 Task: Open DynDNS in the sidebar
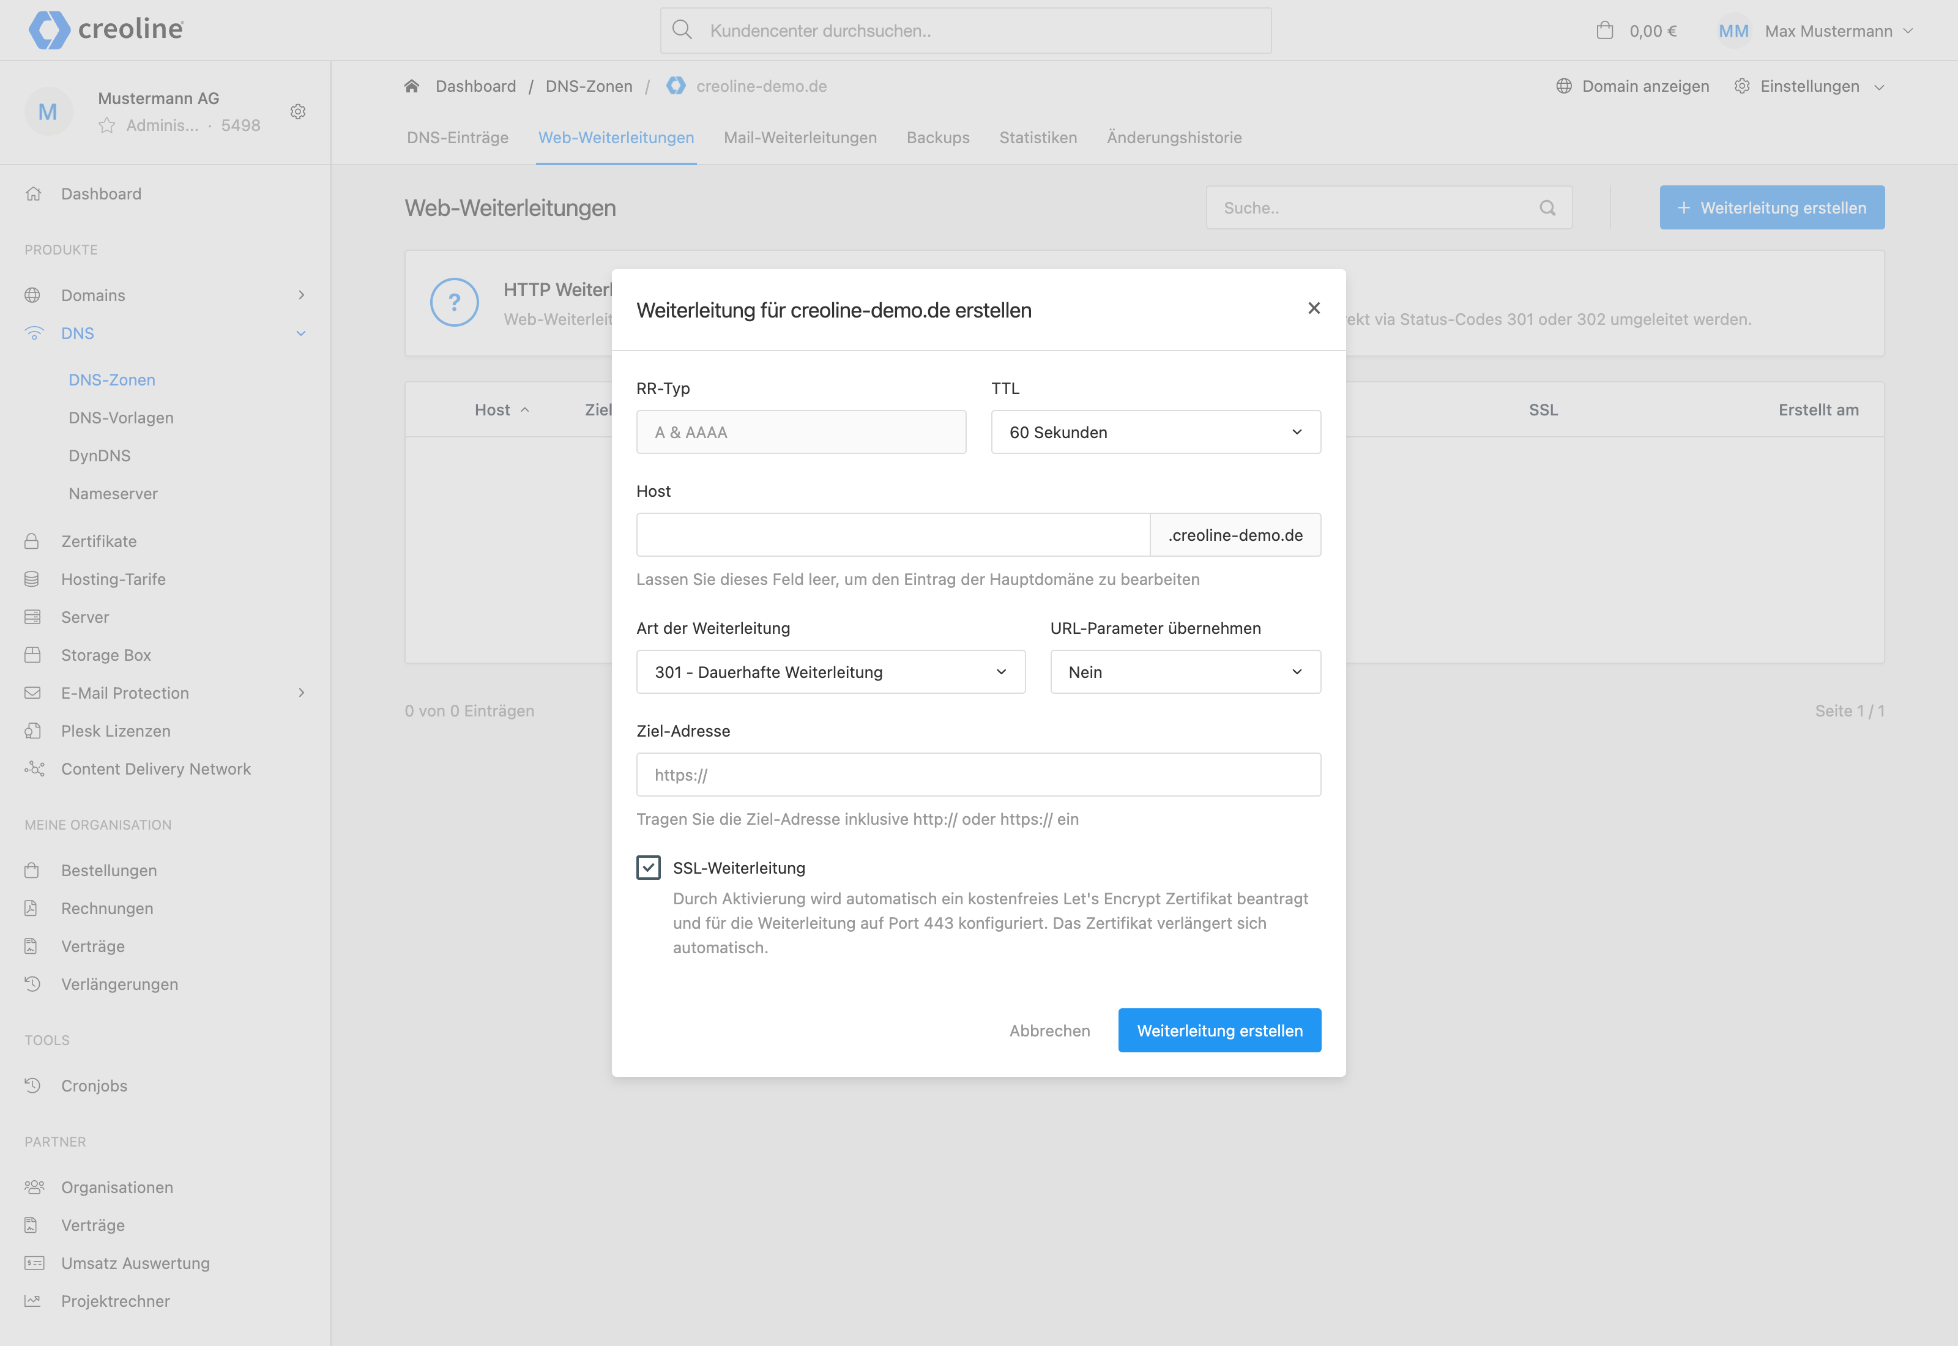(100, 455)
